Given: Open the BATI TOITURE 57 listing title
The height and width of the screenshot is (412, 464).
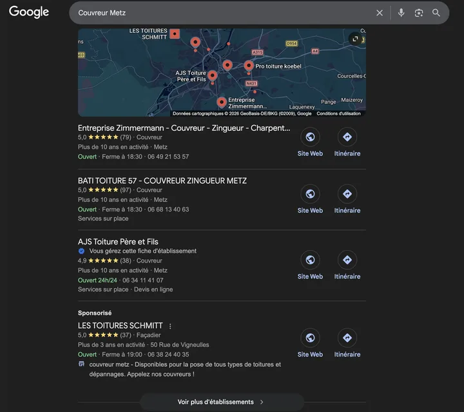Looking at the screenshot, I should tap(162, 181).
